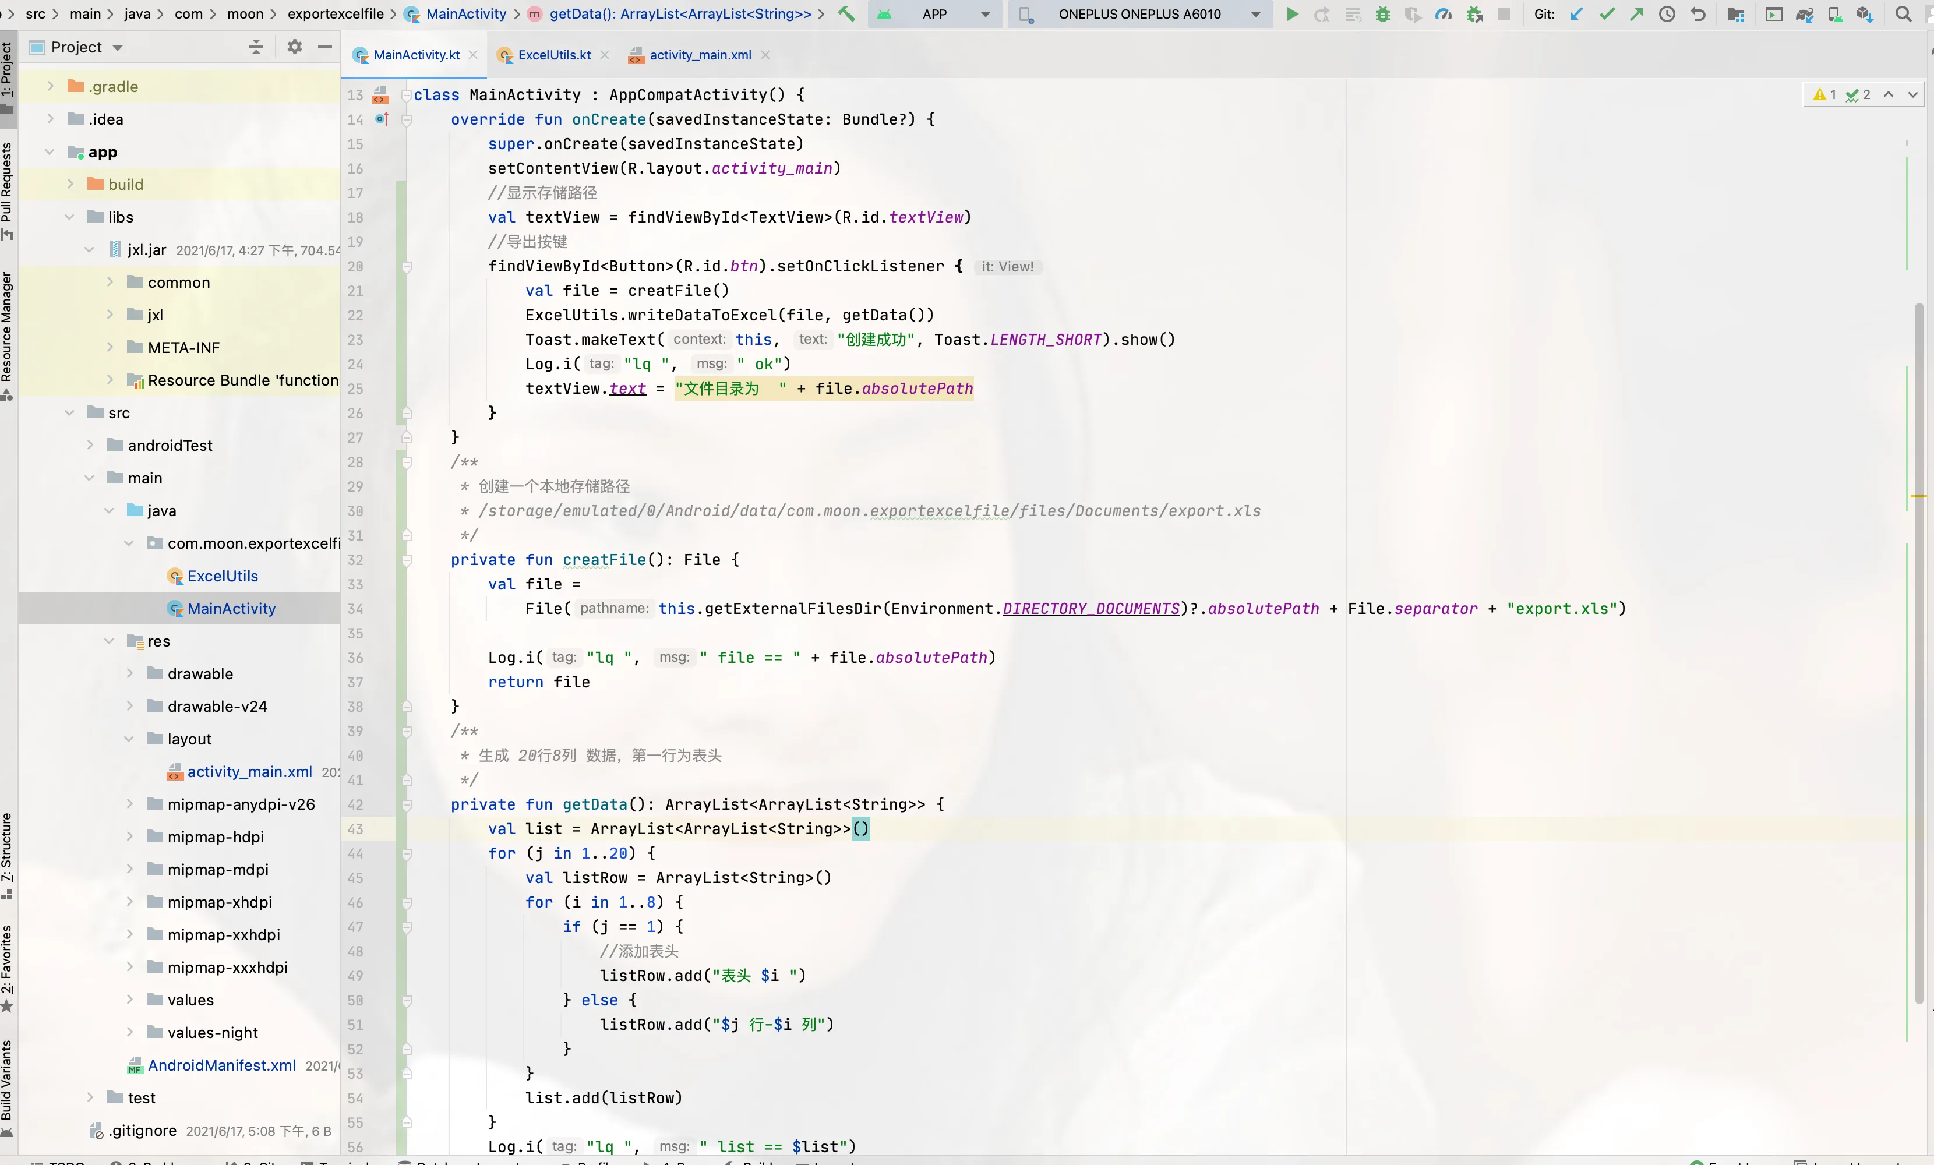Click the Make Project hammer icon
This screenshot has width=1934, height=1165.
845,14
